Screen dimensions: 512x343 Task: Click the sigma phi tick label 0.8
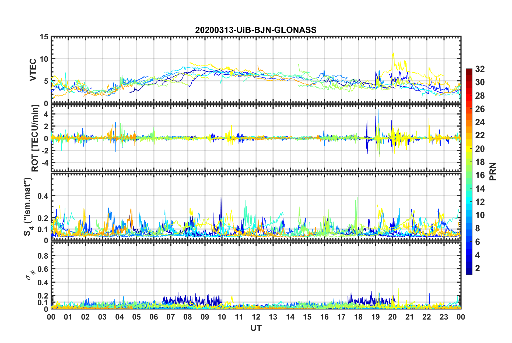coord(43,256)
